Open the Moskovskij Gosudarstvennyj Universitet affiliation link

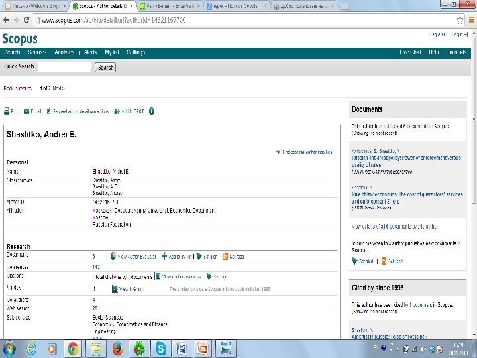pyautogui.click(x=154, y=210)
